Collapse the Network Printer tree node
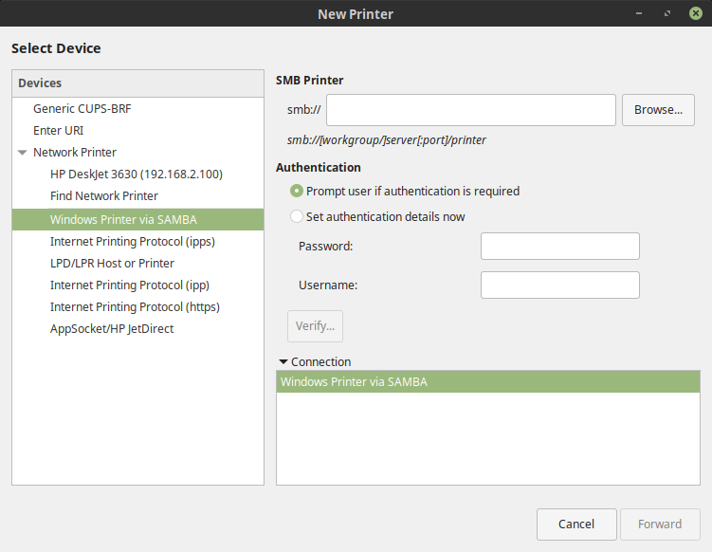Viewport: 712px width, 552px height. coord(22,152)
